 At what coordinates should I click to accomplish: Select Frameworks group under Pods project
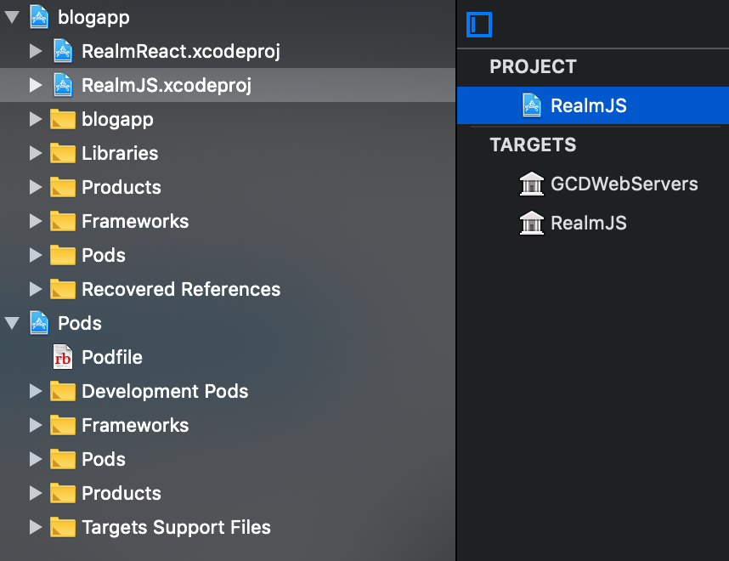[134, 425]
